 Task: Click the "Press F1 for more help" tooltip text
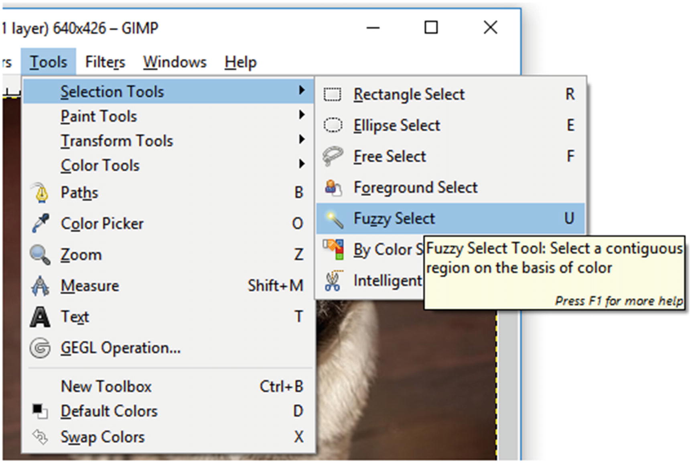(x=619, y=301)
